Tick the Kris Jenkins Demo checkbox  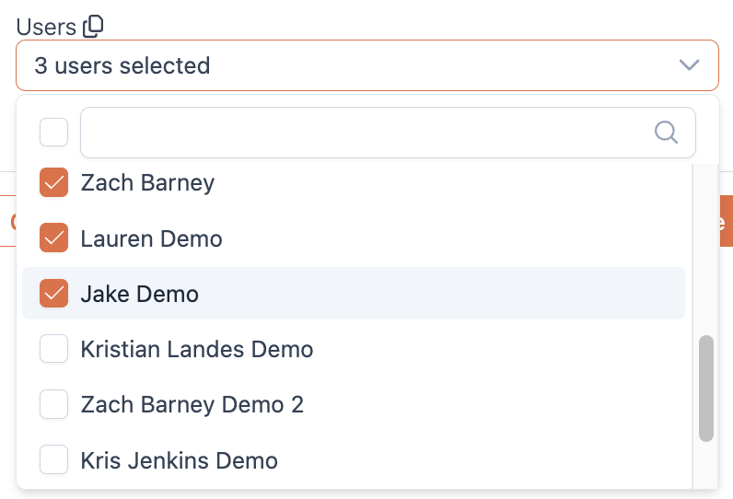tap(54, 459)
